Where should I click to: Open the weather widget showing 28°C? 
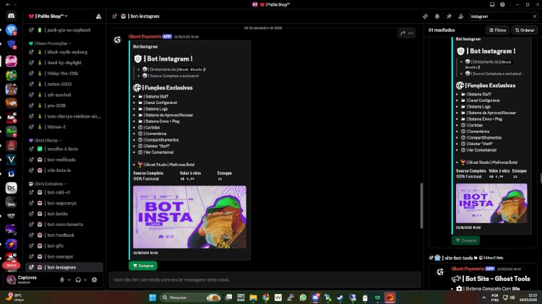[x=15, y=297]
